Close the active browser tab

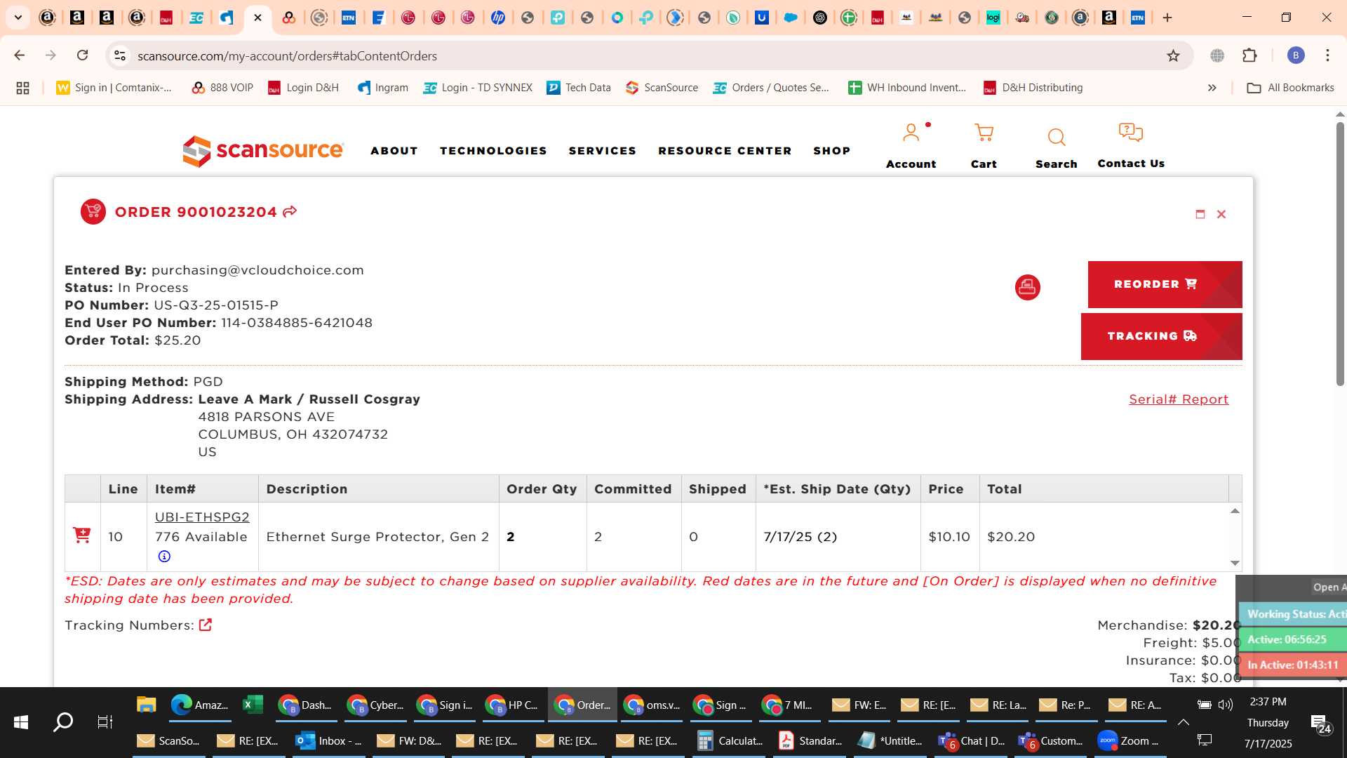click(x=257, y=18)
